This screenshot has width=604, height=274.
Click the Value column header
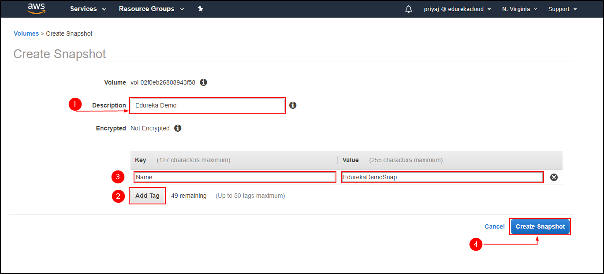click(350, 160)
